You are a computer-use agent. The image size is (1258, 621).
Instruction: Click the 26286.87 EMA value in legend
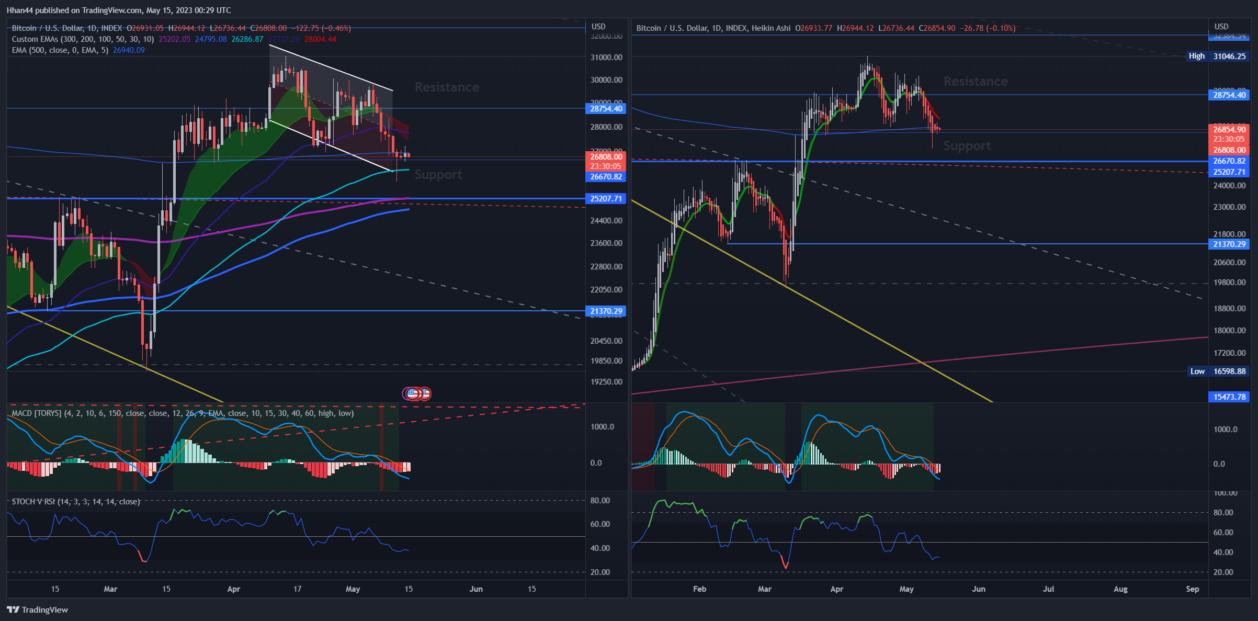click(x=247, y=39)
